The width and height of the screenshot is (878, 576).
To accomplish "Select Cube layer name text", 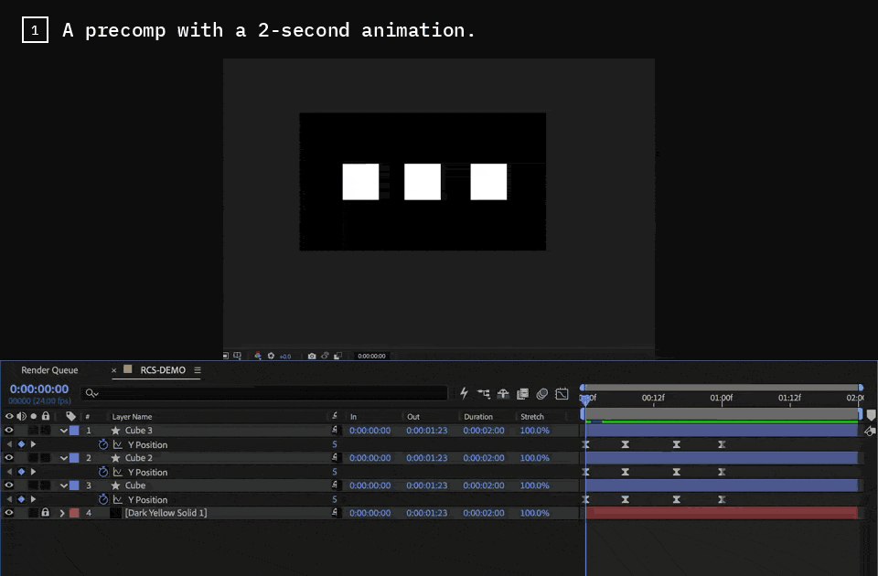I will pyautogui.click(x=135, y=485).
